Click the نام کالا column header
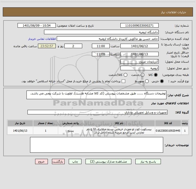Screen dimensions: 196x189 119,123
